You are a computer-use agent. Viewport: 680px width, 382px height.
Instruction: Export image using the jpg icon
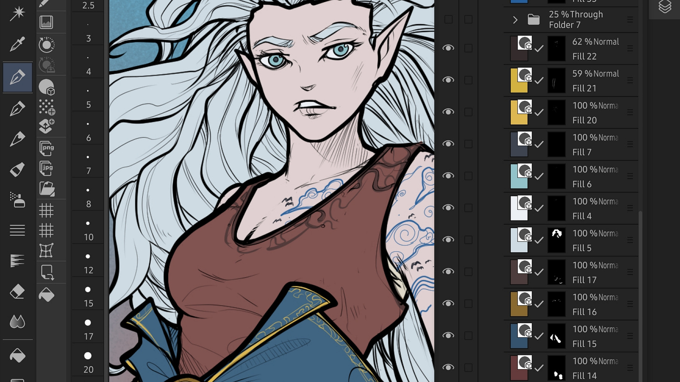(x=47, y=168)
